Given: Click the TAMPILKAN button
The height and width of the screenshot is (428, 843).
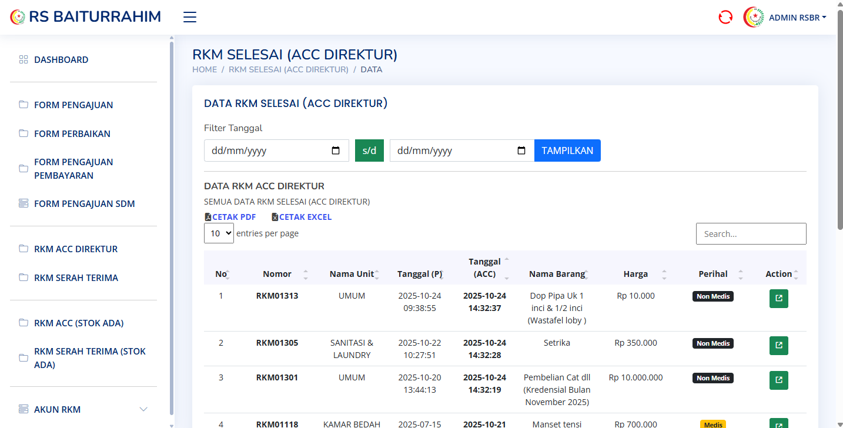Looking at the screenshot, I should [567, 151].
